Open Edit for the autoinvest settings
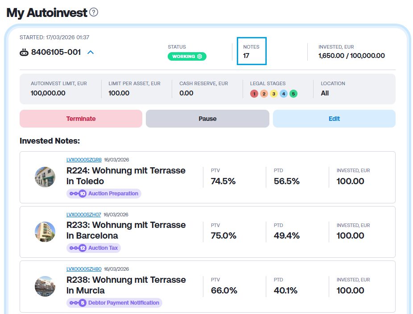The height and width of the screenshot is (314, 413). [334, 119]
